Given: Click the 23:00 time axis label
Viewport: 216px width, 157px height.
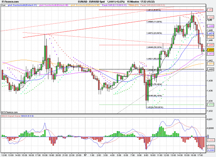Looking at the screenshot, I should (x=78, y=155).
